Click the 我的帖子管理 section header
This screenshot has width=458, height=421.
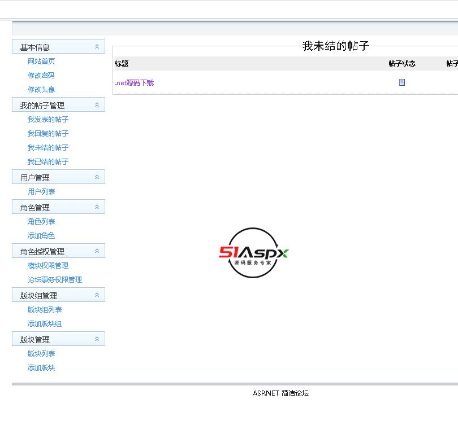point(58,104)
